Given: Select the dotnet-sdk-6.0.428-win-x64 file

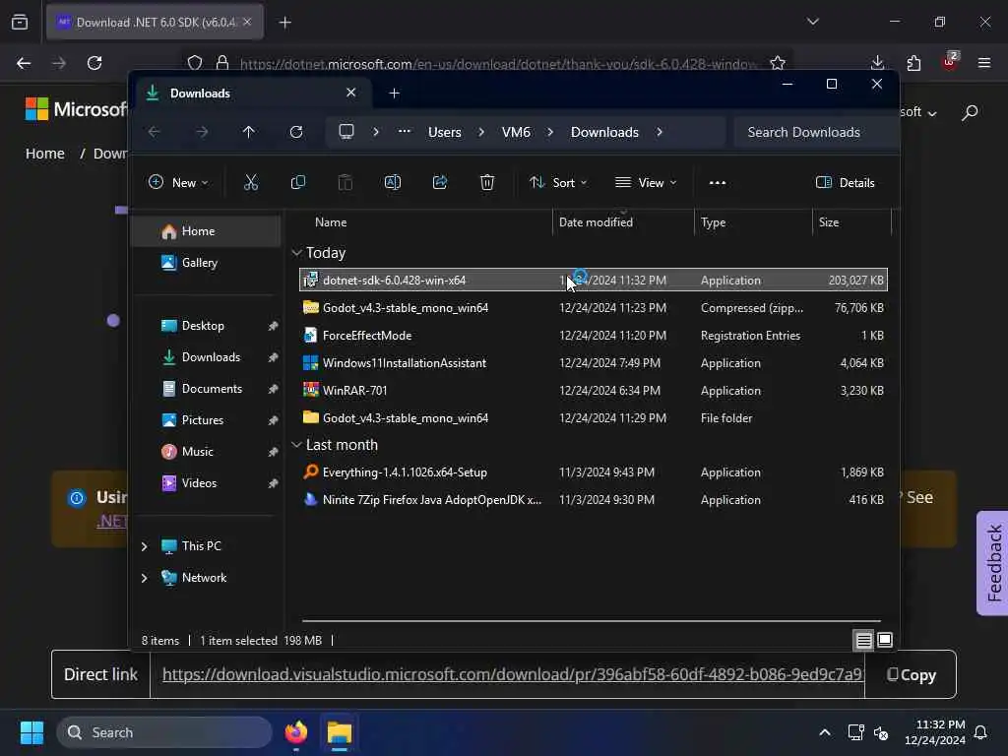Looking at the screenshot, I should coord(594,281).
